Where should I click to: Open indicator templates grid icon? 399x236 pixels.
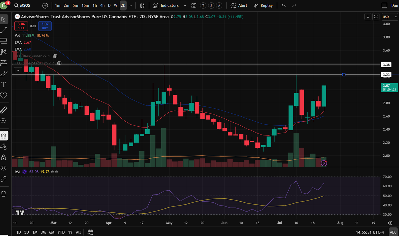click(x=194, y=5)
